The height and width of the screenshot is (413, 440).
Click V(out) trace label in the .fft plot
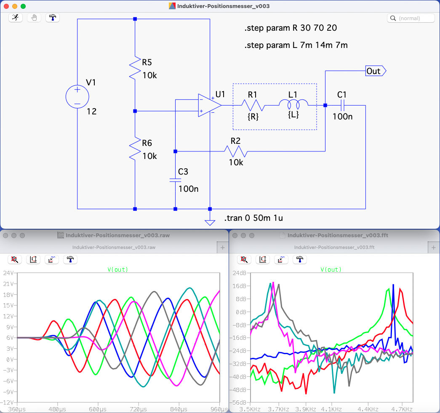coord(331,270)
